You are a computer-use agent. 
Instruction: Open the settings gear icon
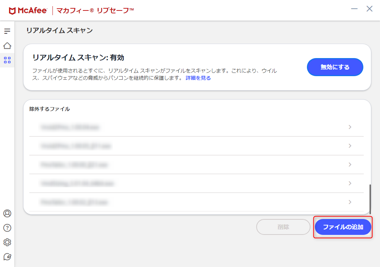click(7, 242)
